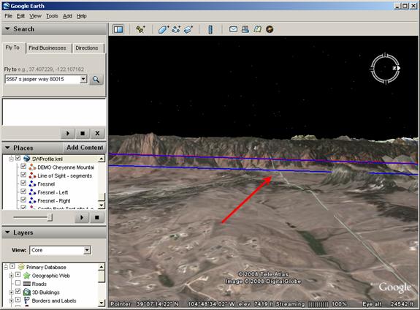Open the File menu
This screenshot has height=310, width=420.
[x=8, y=16]
